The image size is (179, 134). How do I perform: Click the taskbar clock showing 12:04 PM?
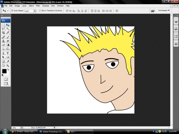pyautogui.click(x=172, y=132)
